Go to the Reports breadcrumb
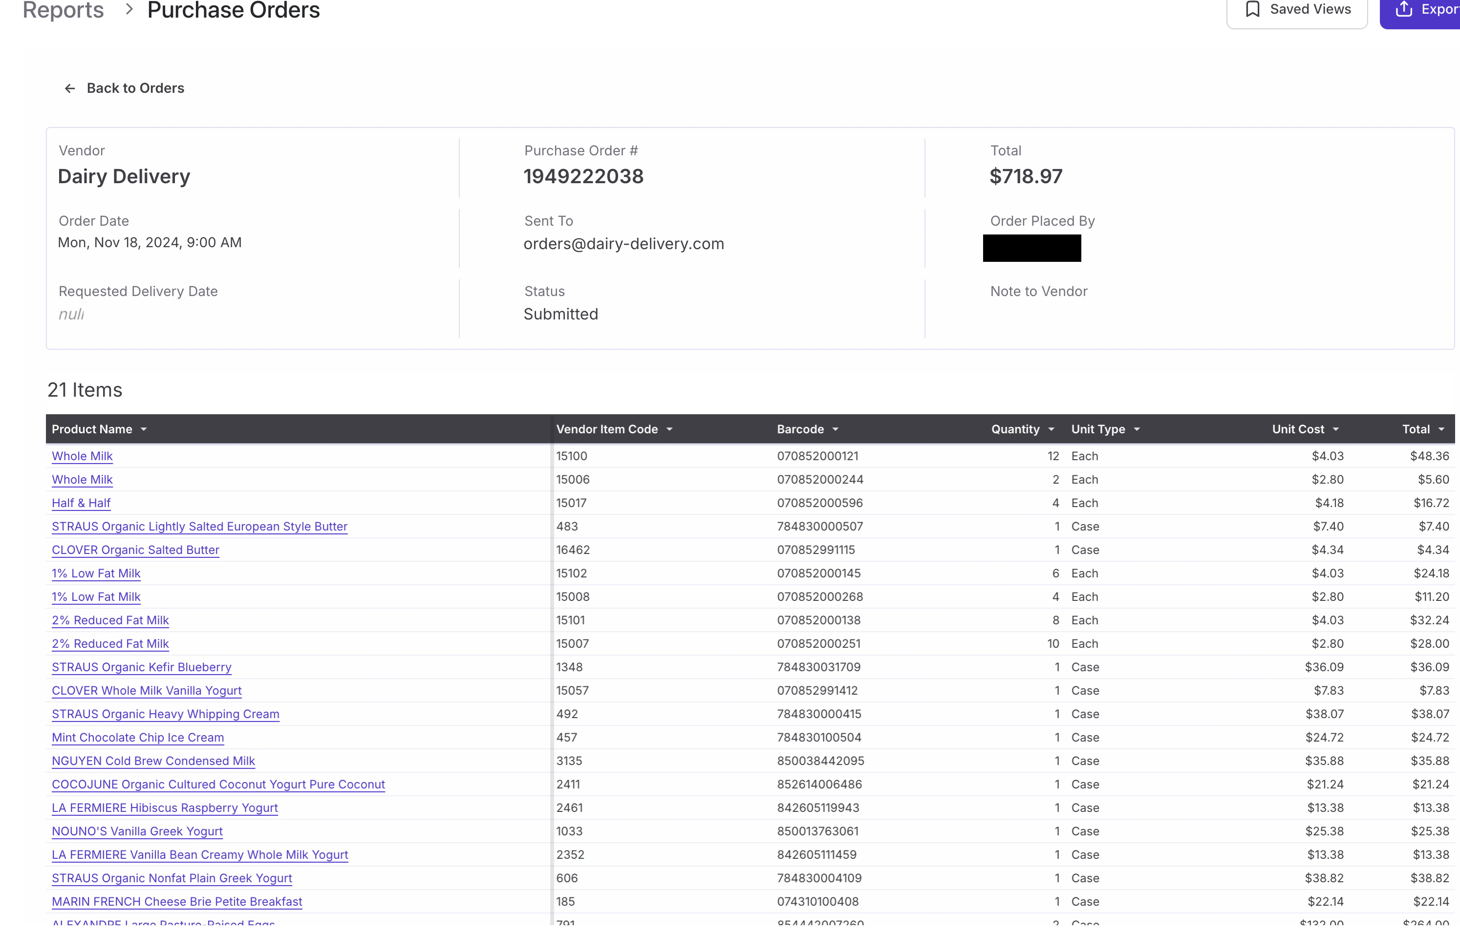This screenshot has height=935, width=1460. pyautogui.click(x=63, y=10)
